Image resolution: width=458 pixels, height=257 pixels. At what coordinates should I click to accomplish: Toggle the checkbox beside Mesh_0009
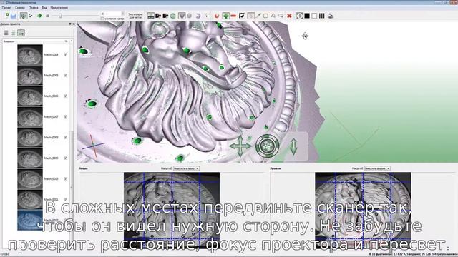[65, 158]
